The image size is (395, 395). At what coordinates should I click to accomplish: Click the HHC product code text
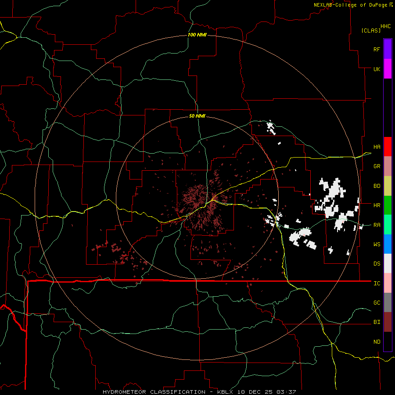(x=385, y=26)
